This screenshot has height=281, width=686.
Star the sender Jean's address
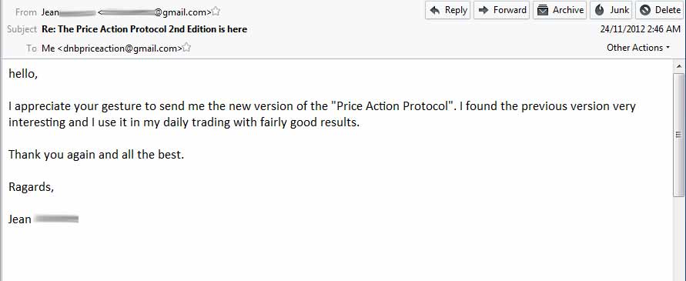click(x=216, y=12)
